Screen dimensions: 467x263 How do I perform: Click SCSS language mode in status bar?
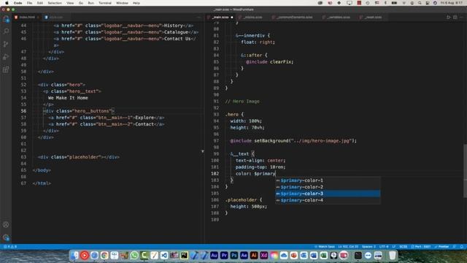pyautogui.click(x=404, y=247)
